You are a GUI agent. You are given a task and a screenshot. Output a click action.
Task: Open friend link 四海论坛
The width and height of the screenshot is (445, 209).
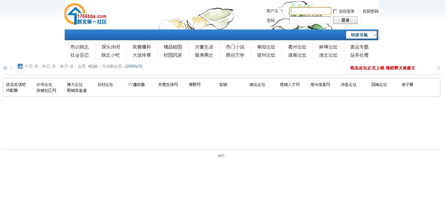[x=379, y=85]
